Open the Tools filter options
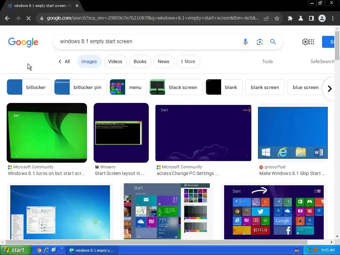340x255 pixels. [267, 61]
